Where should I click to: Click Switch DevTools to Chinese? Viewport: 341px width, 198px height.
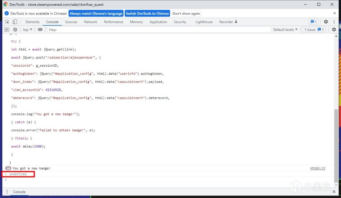pos(147,13)
